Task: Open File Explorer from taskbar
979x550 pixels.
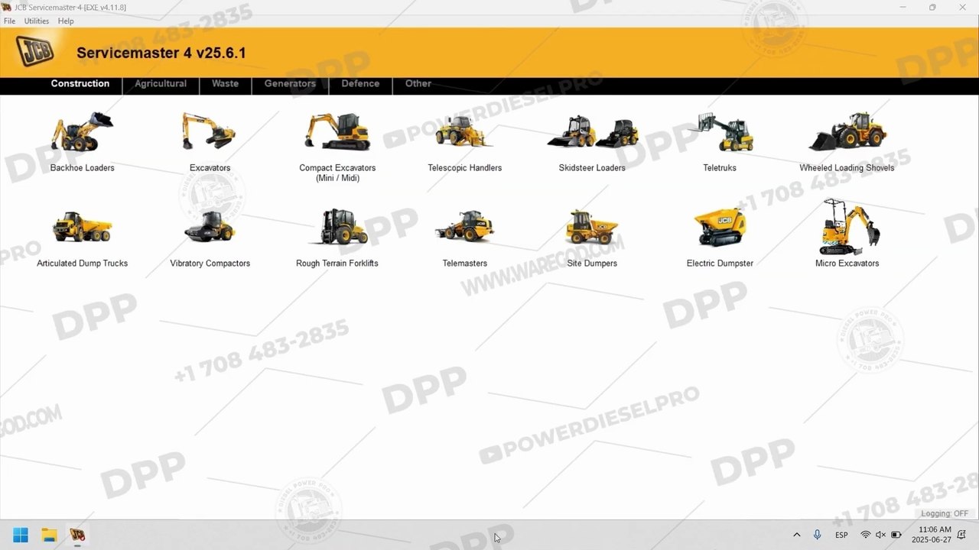Action: click(x=49, y=535)
